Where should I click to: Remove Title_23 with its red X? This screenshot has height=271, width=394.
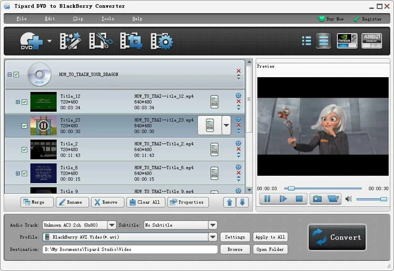click(238, 125)
